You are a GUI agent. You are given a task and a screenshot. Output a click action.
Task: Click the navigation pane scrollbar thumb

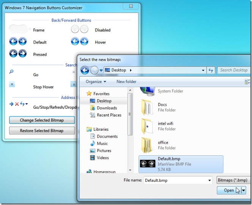coord(130,114)
